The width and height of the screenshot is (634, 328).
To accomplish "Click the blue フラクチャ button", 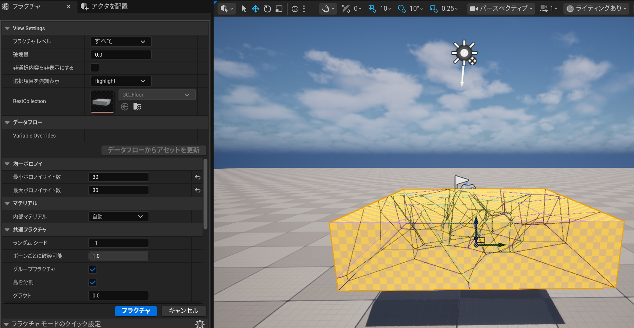I will [x=136, y=311].
